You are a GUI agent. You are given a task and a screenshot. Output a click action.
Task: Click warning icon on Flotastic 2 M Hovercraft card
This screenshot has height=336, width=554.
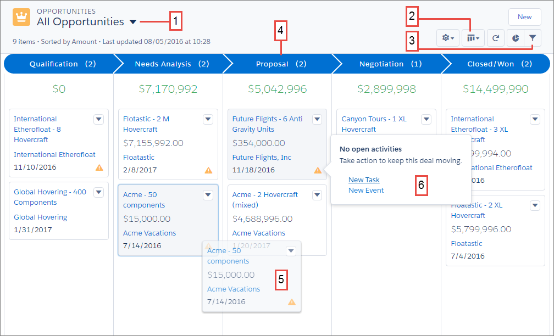[208, 170]
